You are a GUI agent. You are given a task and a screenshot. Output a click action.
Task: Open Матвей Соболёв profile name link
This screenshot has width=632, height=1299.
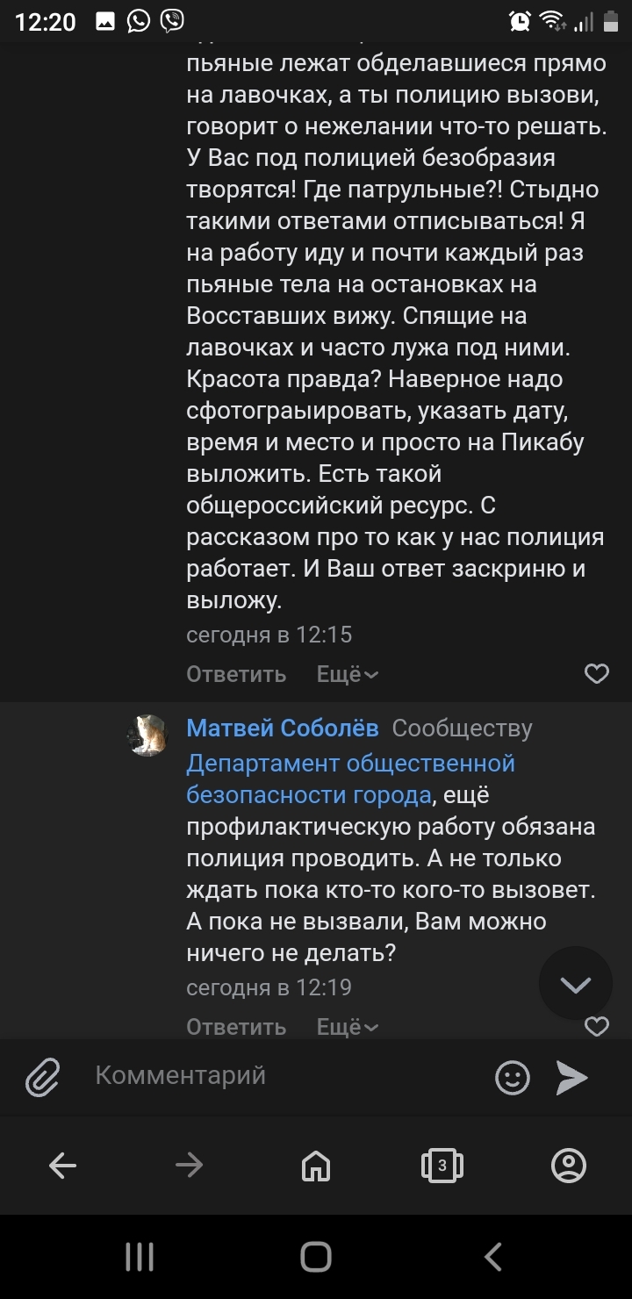click(283, 728)
